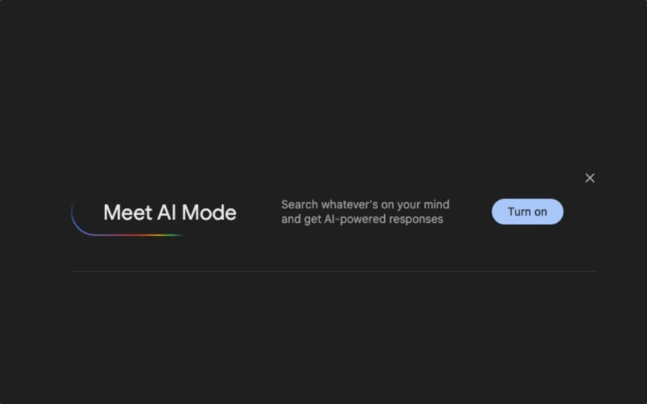Enable AI-powered responses via Turn on
The image size is (647, 404).
527,211
